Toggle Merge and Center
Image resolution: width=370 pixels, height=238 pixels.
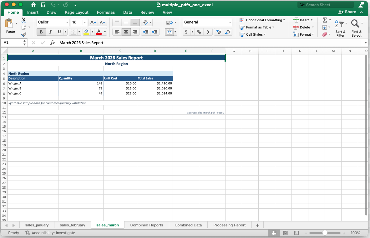click(169, 32)
